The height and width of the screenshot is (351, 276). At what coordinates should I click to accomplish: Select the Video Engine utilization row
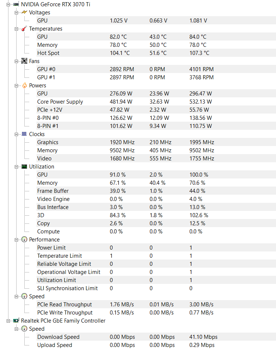(x=53, y=199)
